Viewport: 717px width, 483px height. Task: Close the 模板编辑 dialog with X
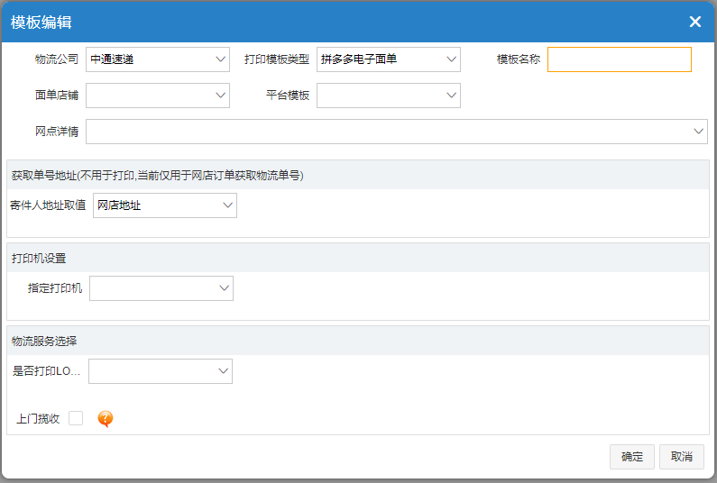[695, 22]
